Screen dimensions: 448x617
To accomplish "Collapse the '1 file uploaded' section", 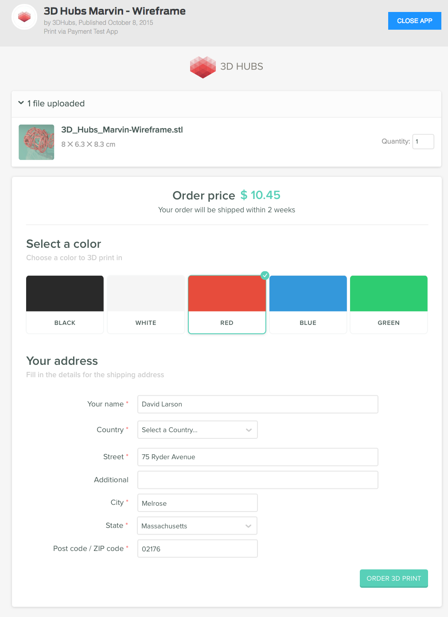I will pyautogui.click(x=21, y=103).
